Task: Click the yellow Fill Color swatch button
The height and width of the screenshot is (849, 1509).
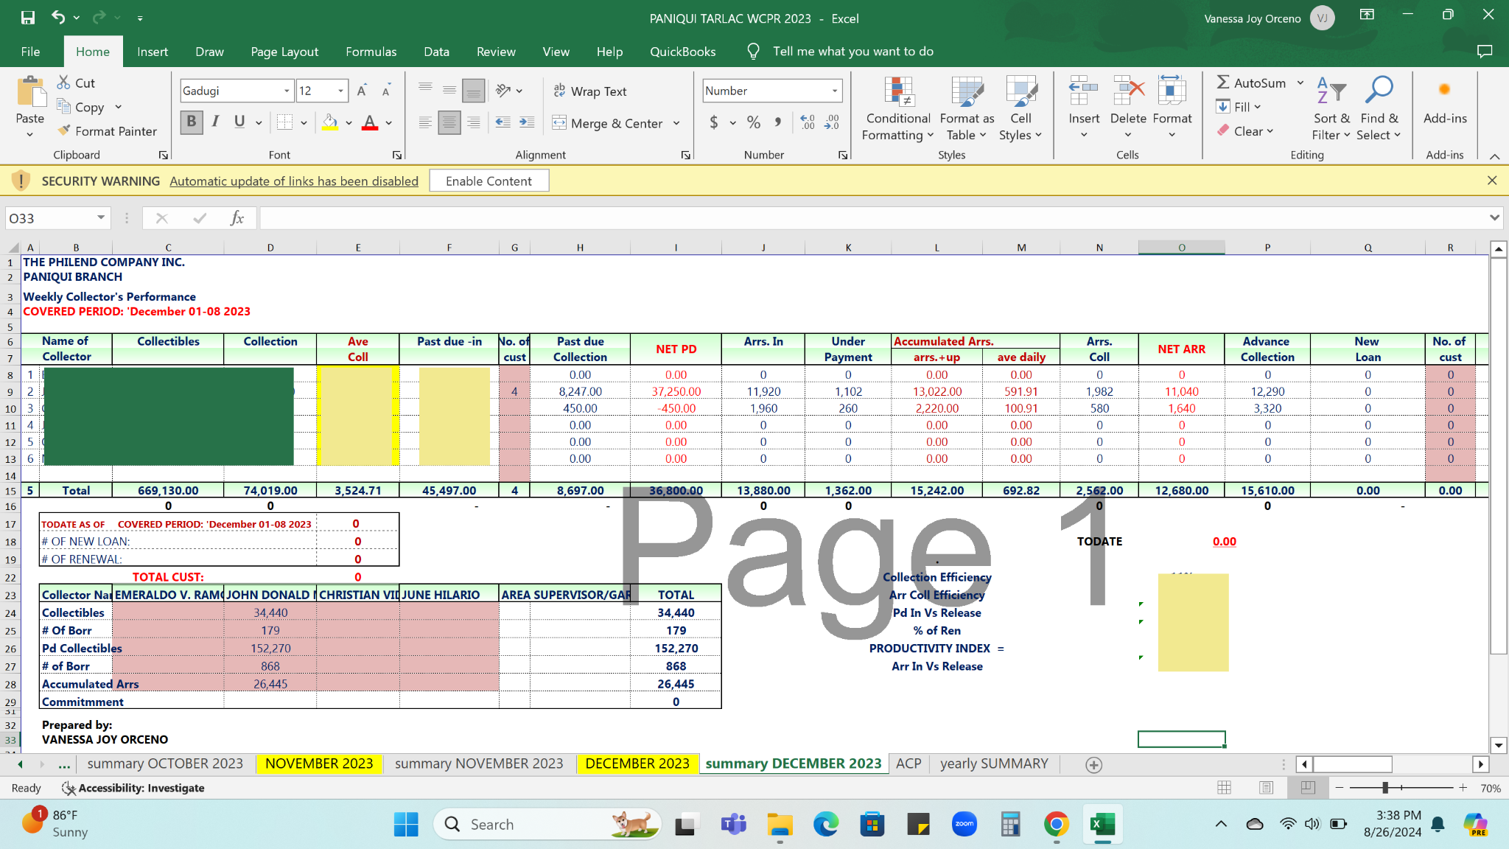Action: tap(330, 122)
